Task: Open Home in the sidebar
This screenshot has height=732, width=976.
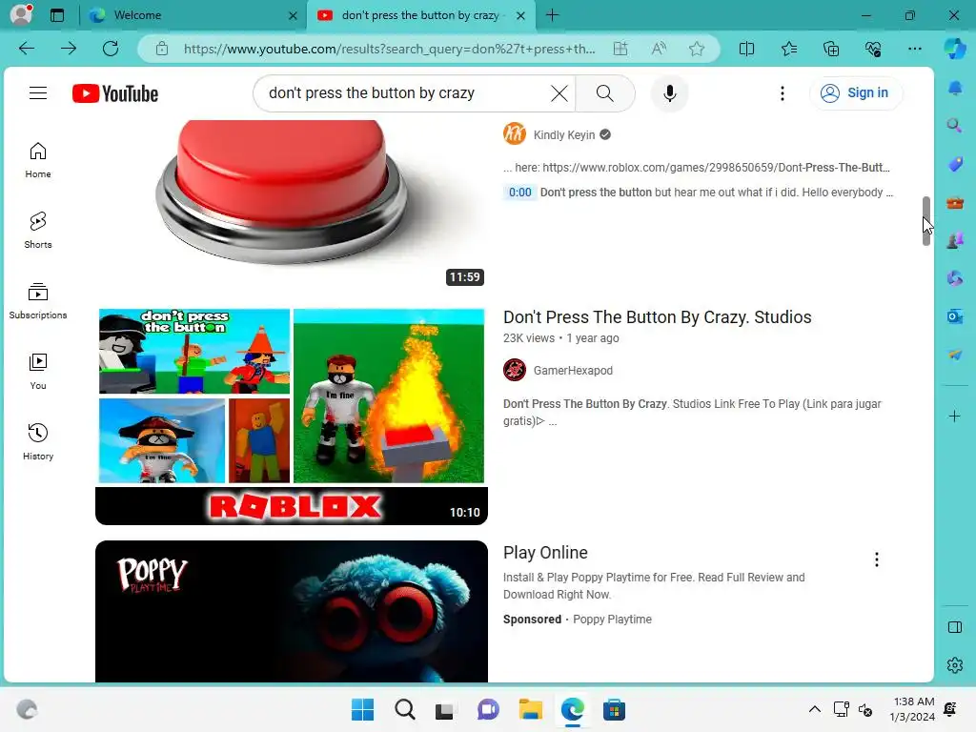Action: tap(38, 160)
